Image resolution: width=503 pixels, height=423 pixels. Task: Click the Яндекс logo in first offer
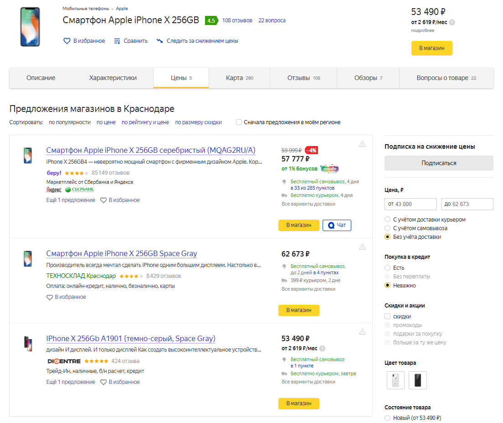[x=54, y=190]
